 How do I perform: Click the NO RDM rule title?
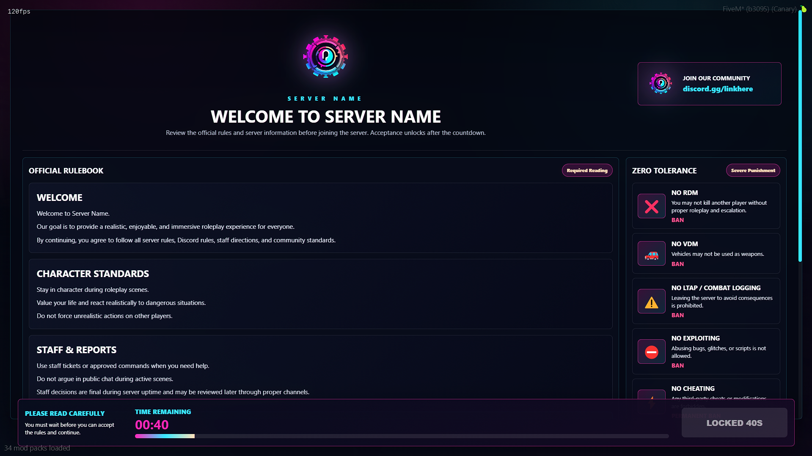tap(684, 192)
